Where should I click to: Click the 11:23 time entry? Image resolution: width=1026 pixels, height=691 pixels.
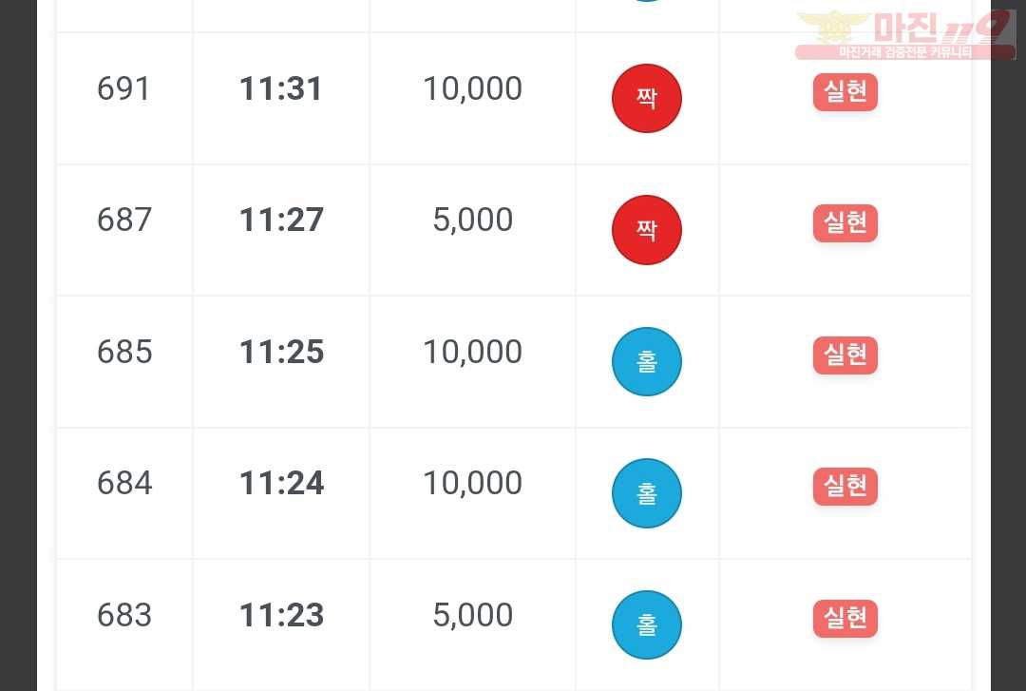tap(280, 615)
